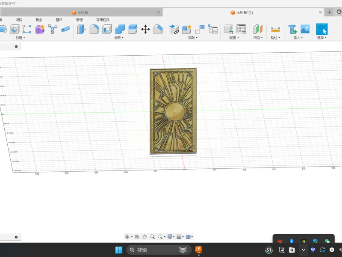Click the Look At navigation icon
The width and height of the screenshot is (342, 257).
pos(137,237)
